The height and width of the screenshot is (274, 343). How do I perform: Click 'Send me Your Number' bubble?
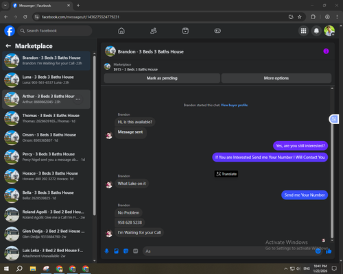coord(305,195)
